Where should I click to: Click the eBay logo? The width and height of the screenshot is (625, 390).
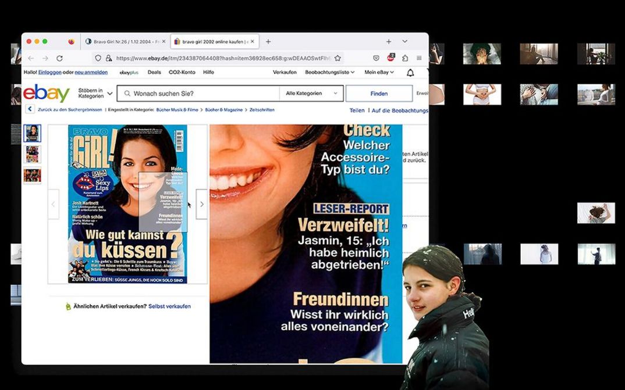click(x=46, y=94)
